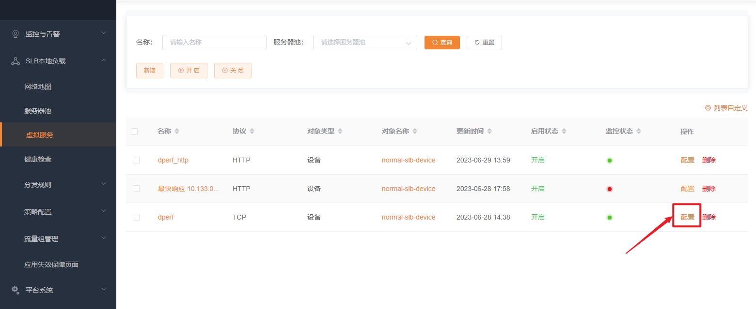Click the platform system gear icon
756x309 pixels.
(16, 290)
